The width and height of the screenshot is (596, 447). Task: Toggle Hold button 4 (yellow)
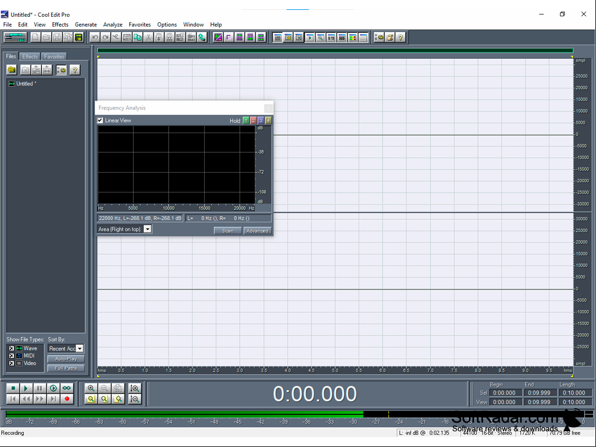pyautogui.click(x=269, y=120)
